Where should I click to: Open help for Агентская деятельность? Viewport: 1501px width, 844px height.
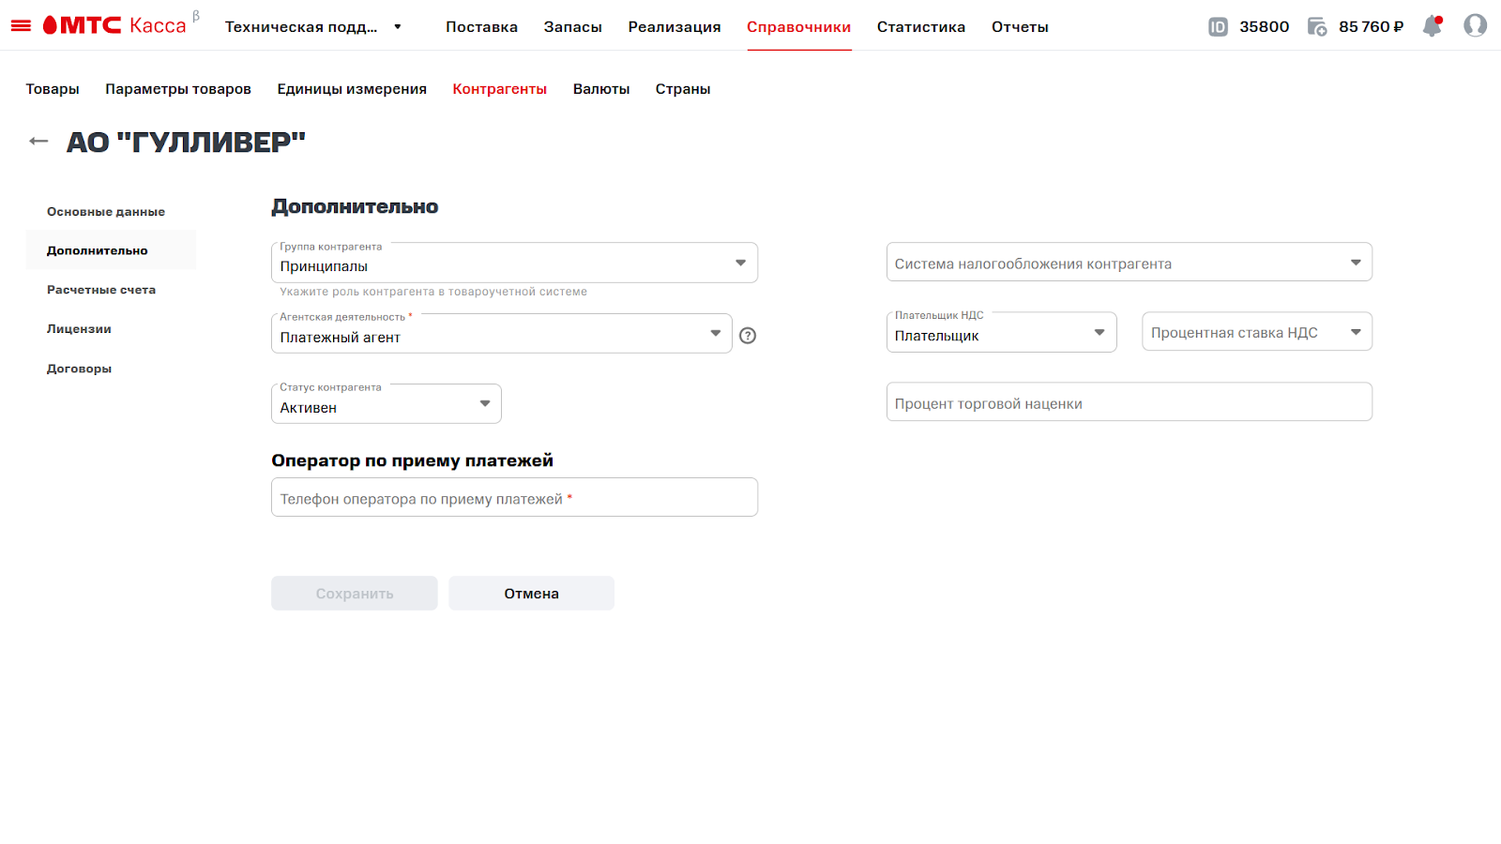pyautogui.click(x=748, y=336)
